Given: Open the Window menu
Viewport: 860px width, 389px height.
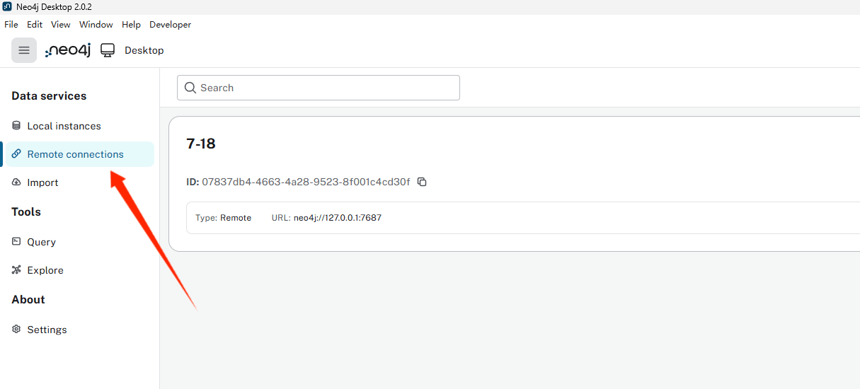Looking at the screenshot, I should pyautogui.click(x=96, y=25).
